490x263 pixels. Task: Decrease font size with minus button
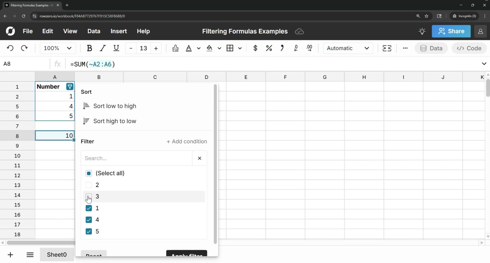[x=131, y=48]
